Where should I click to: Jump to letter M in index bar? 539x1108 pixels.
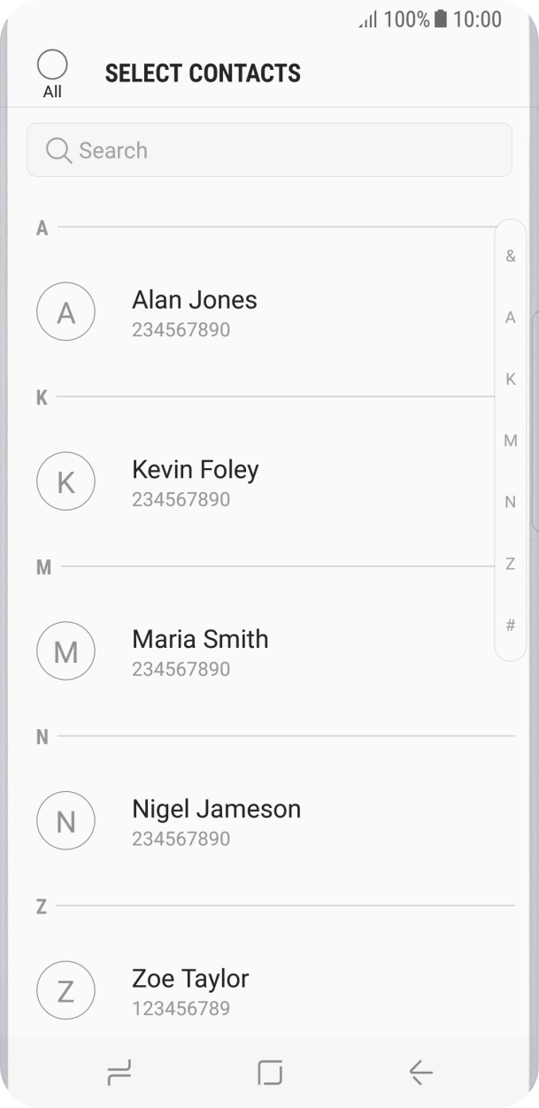[511, 441]
